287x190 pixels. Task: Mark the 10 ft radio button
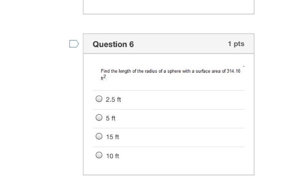tap(99, 155)
